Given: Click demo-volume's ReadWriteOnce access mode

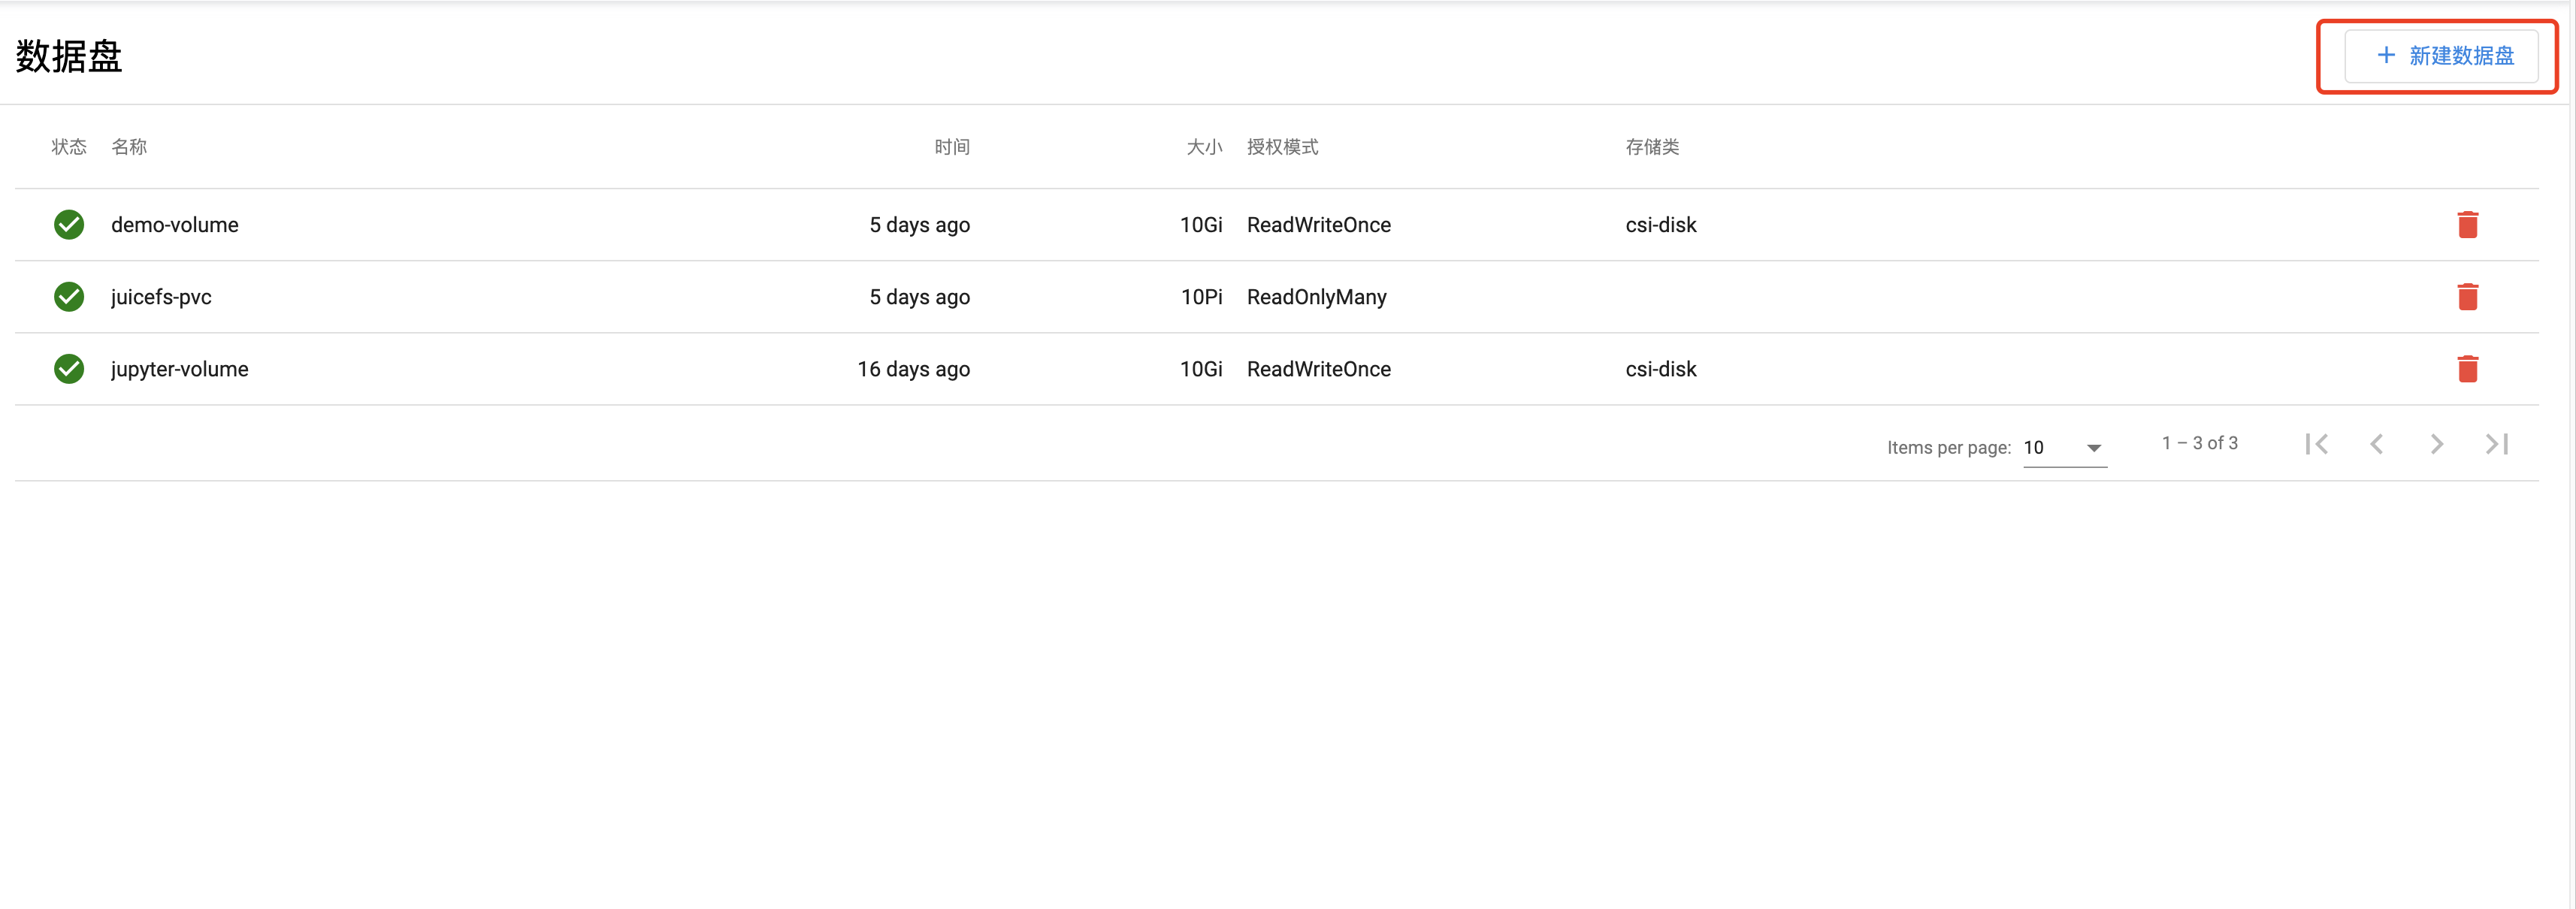Looking at the screenshot, I should point(1319,225).
